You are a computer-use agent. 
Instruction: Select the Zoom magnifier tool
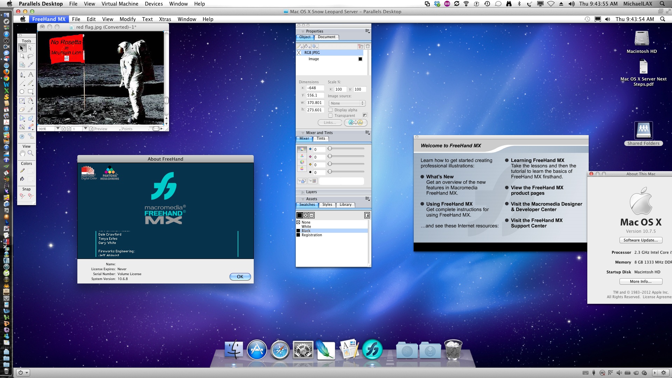click(x=30, y=153)
